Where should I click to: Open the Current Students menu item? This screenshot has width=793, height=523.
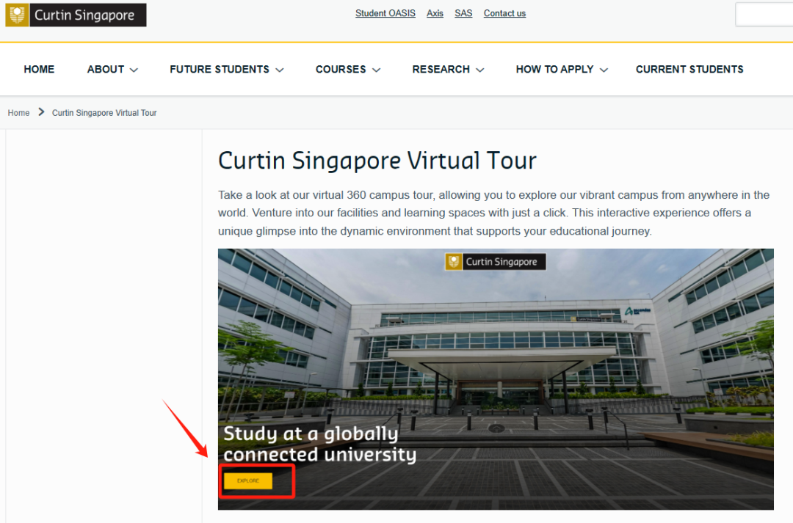(x=689, y=69)
